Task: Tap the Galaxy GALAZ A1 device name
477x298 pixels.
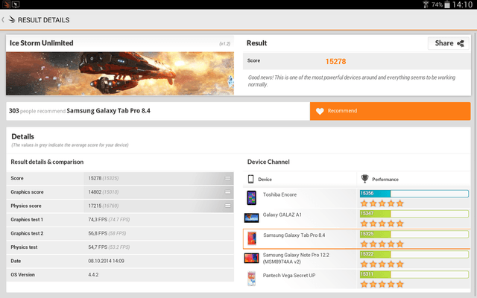Action: click(282, 215)
